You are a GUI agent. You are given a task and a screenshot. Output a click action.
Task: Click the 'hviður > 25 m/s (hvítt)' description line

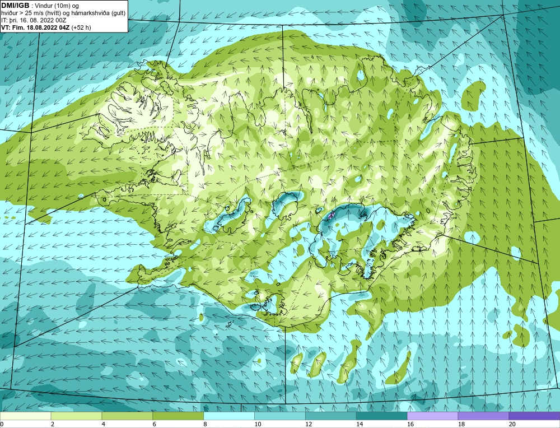(x=63, y=13)
